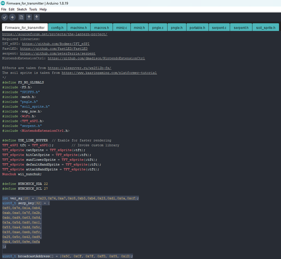Click the '0xb4,0x58,0x9e,0xfa' key row
281x259 pixels.
point(21,242)
